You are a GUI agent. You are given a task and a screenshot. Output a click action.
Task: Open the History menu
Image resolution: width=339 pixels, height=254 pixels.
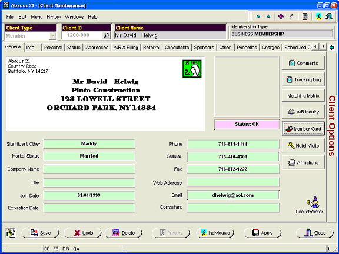tap(54, 17)
